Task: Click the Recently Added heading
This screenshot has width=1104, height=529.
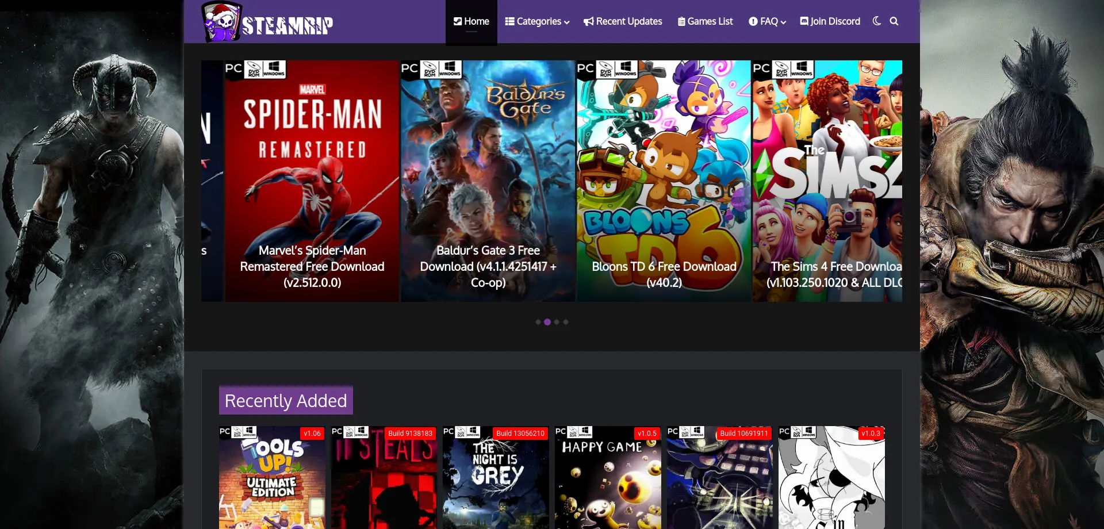Action: (x=286, y=400)
